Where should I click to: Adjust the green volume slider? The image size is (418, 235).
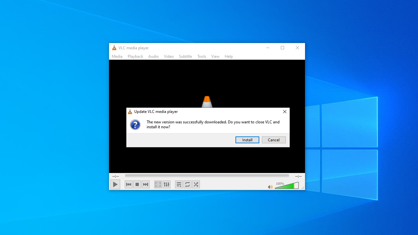tap(287, 185)
